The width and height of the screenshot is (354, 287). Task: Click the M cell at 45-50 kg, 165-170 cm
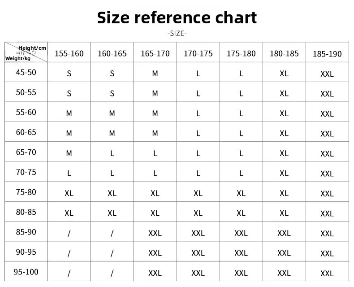click(155, 72)
